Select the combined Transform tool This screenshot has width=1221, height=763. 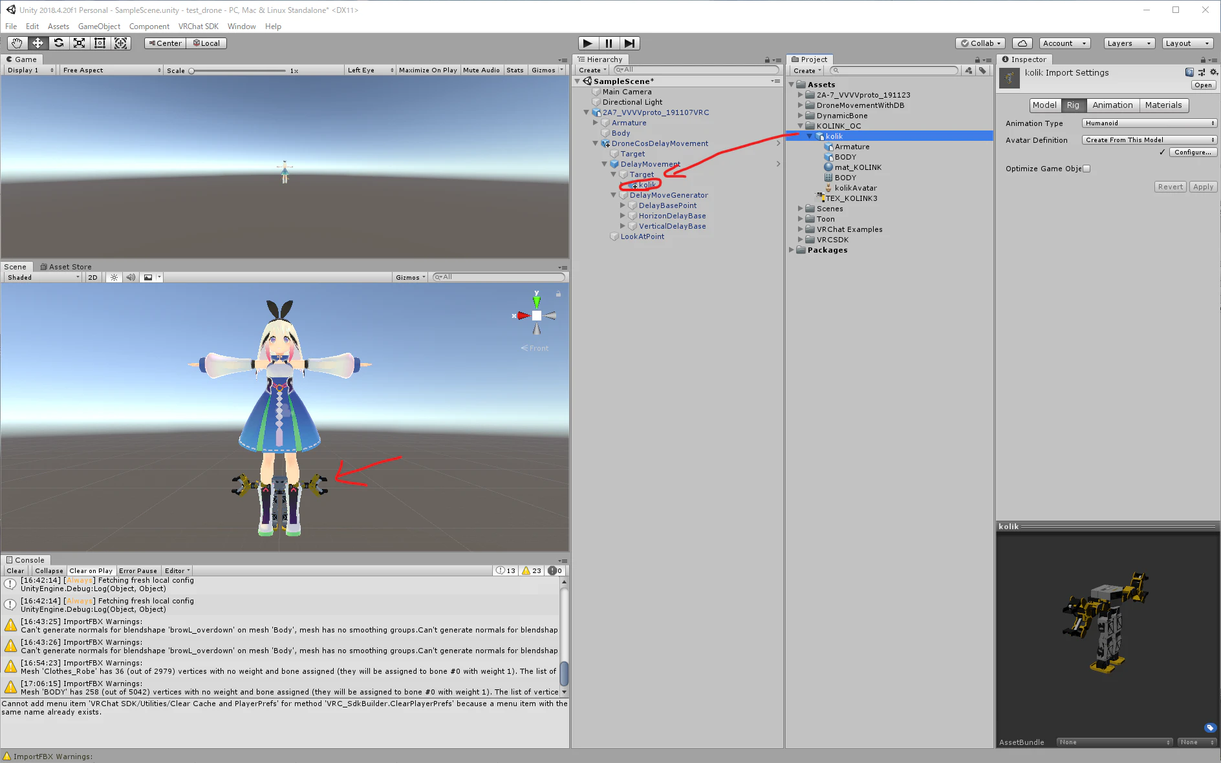click(x=121, y=43)
